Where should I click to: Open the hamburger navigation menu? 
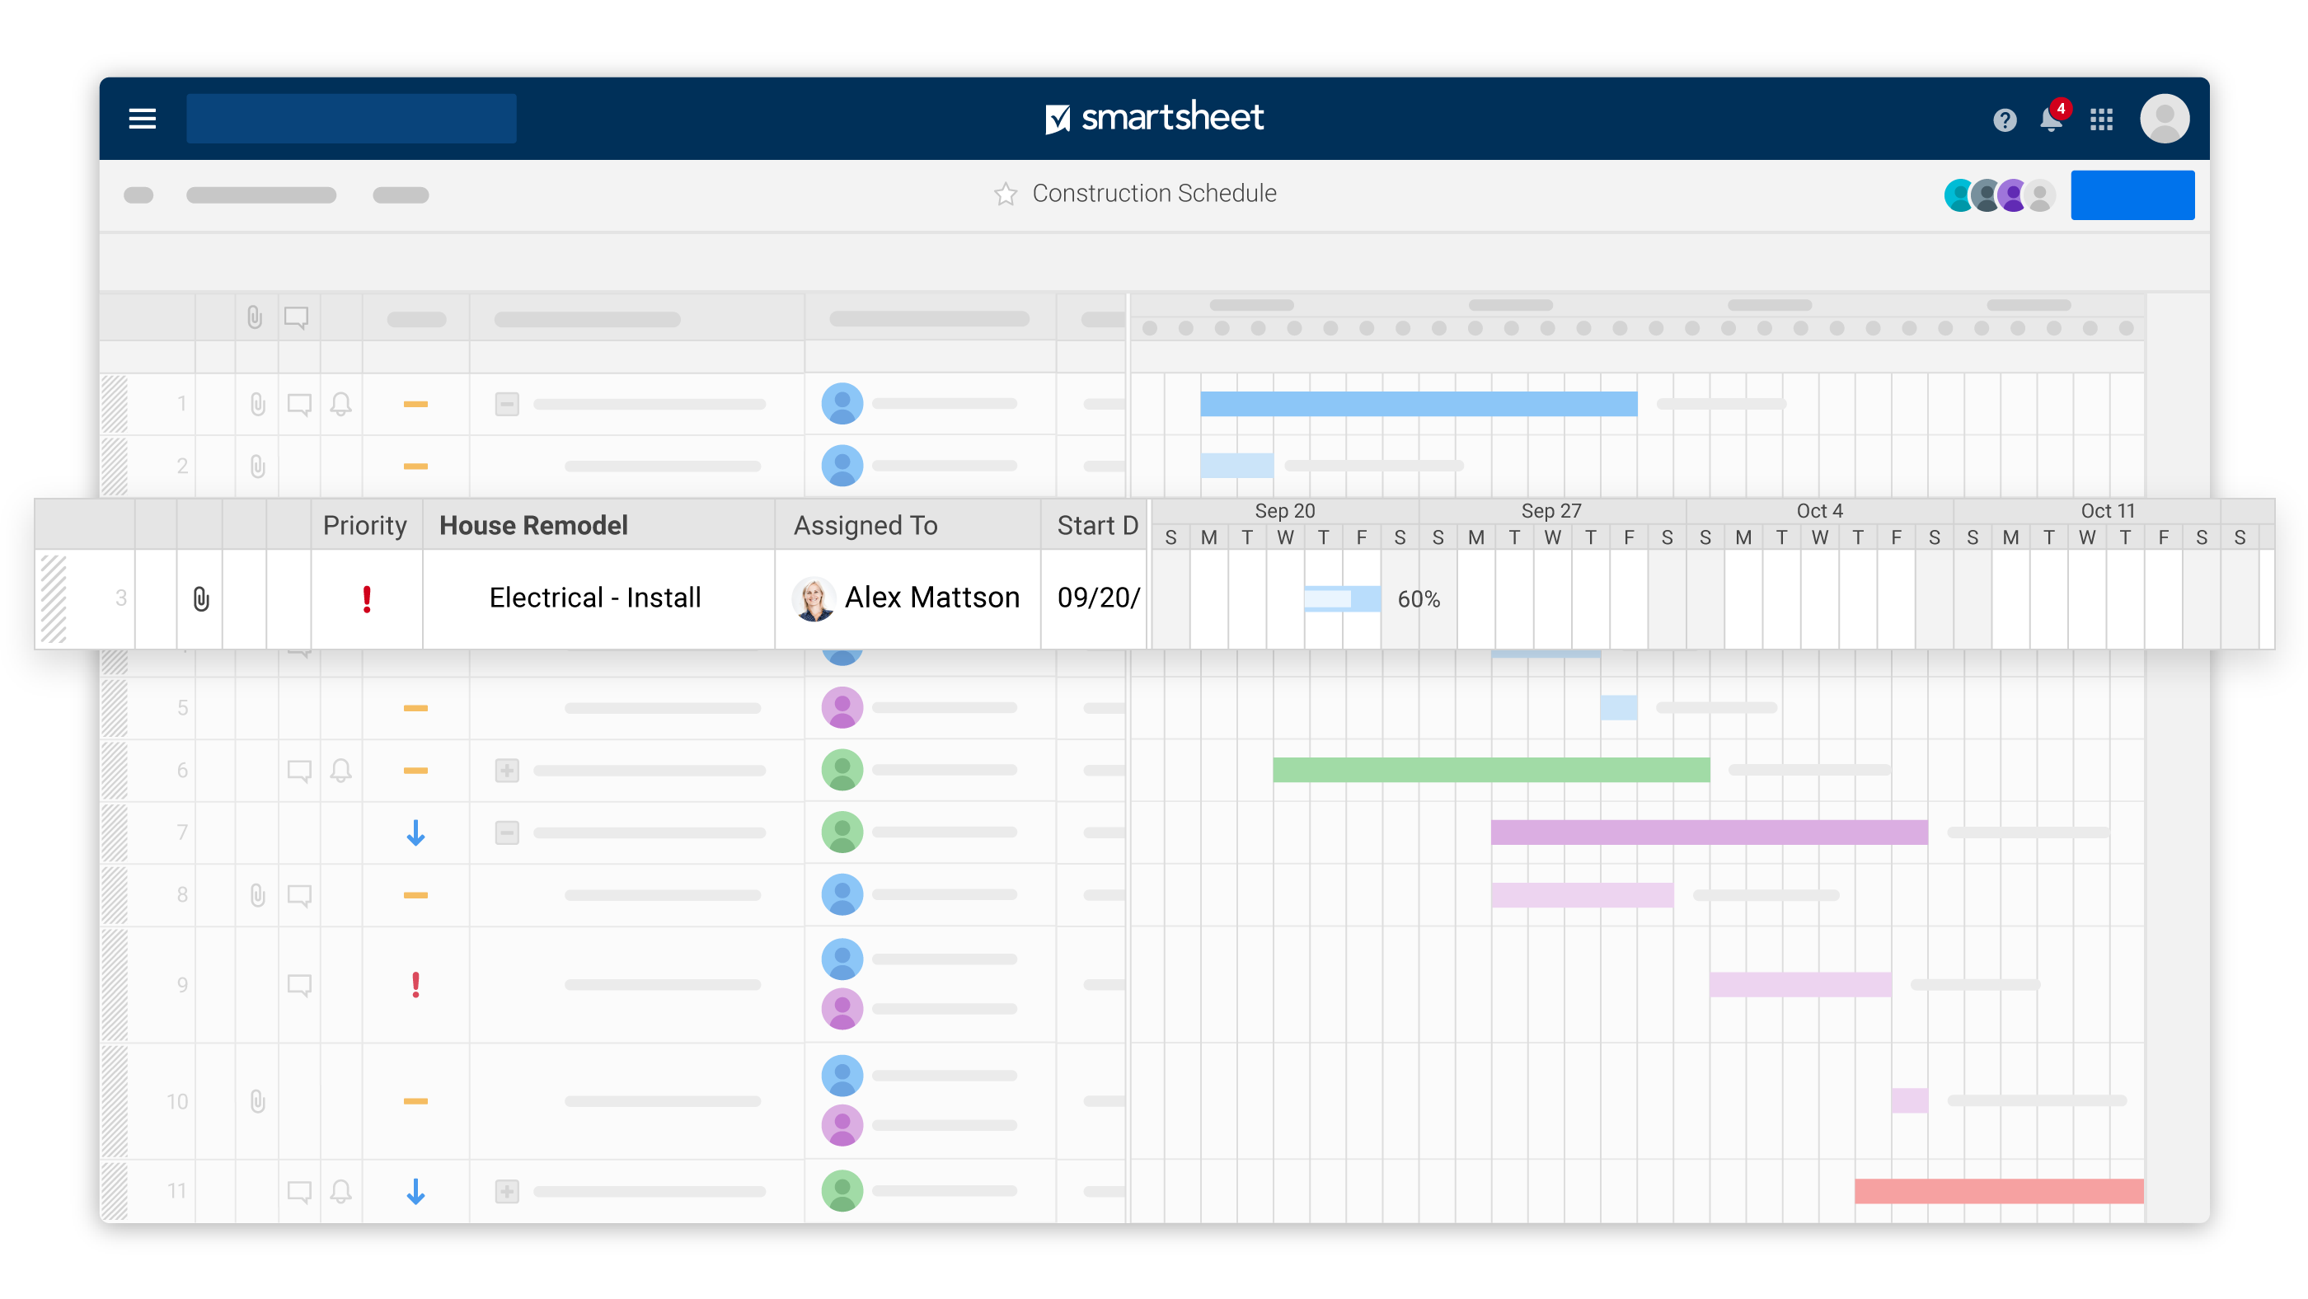pyautogui.click(x=143, y=118)
